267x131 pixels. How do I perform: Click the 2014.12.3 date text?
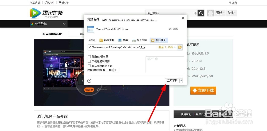(x=199, y=69)
